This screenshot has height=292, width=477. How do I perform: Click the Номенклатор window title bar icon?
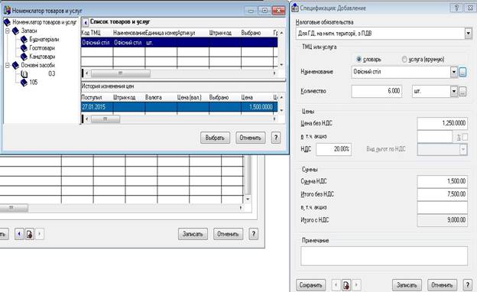coord(7,11)
